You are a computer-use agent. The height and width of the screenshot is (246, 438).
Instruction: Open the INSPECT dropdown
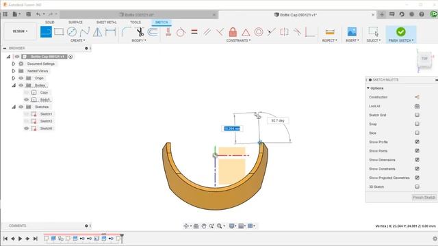pos(330,40)
